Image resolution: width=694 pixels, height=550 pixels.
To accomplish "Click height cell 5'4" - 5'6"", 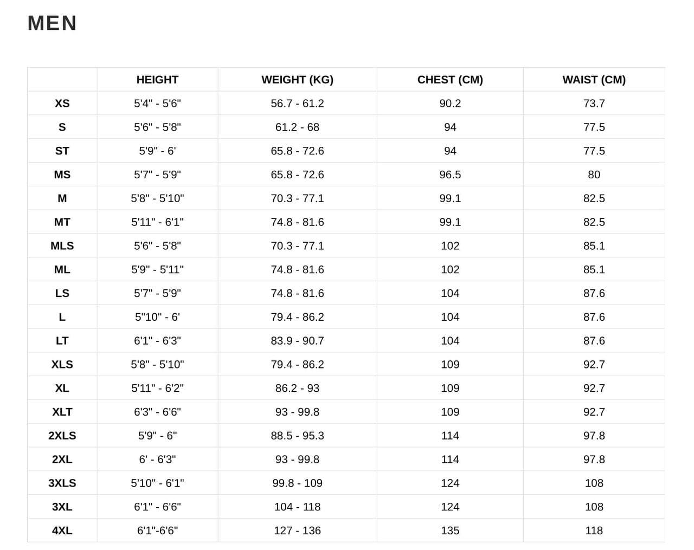I will click(x=157, y=103).
